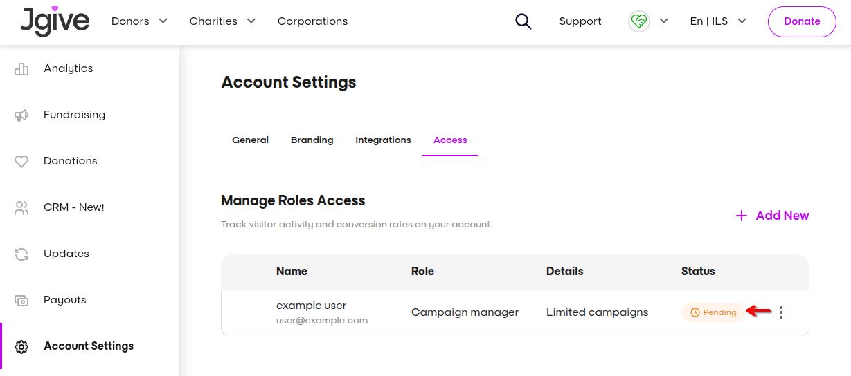
Task: Open the Integrations tab
Action: [383, 140]
